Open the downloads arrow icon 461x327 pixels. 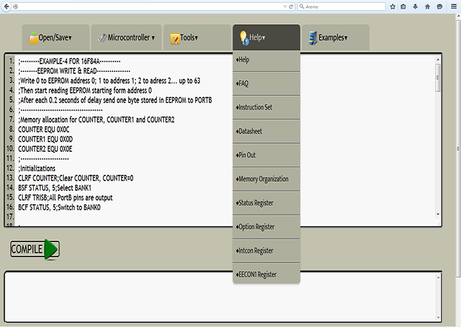pos(415,7)
